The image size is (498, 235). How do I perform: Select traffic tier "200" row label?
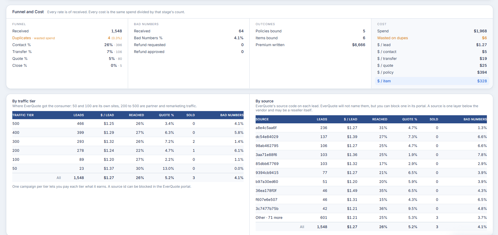tap(16, 151)
